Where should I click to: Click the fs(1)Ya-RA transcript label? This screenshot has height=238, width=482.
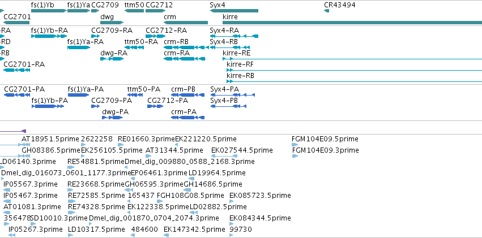pyautogui.click(x=86, y=42)
